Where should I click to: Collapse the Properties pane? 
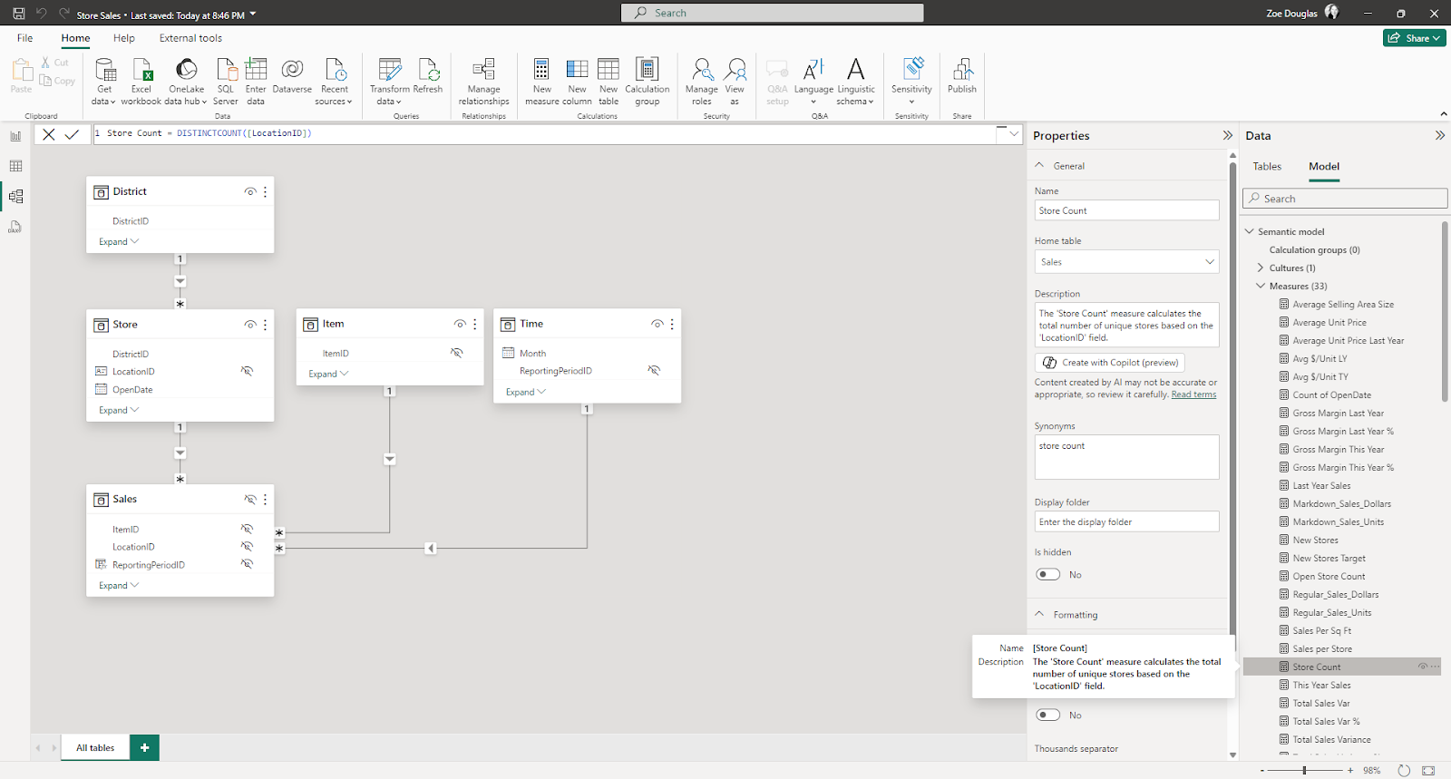pos(1228,135)
